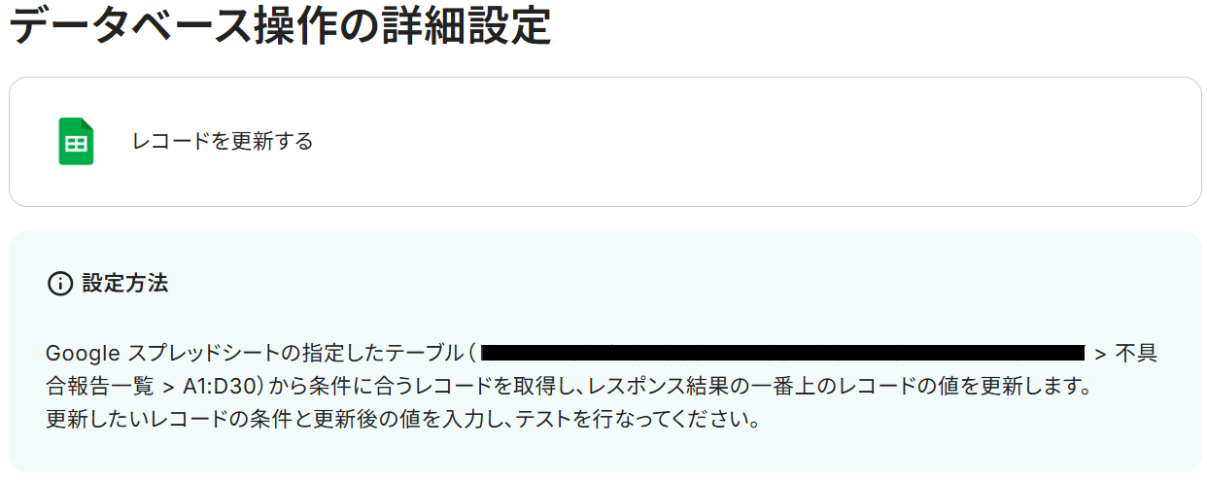
Task: Click the 不具 text after the redacted bar
Action: click(1136, 353)
